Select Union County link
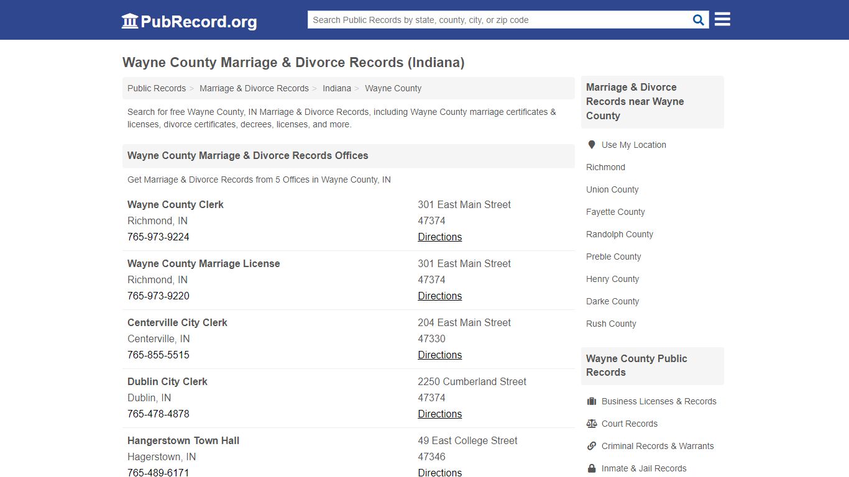This screenshot has height=477, width=849. (612, 189)
